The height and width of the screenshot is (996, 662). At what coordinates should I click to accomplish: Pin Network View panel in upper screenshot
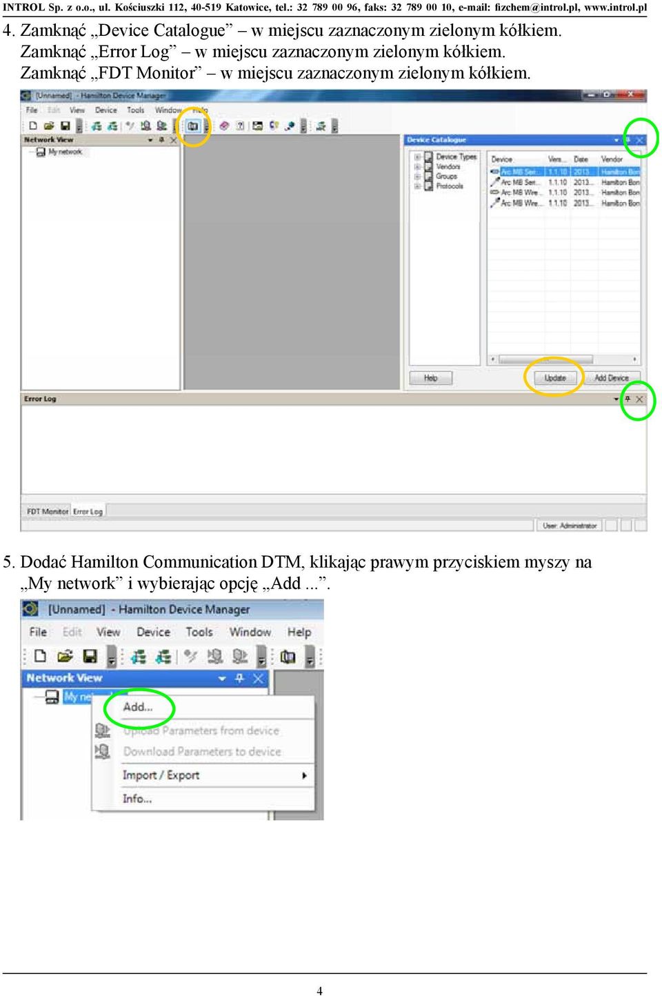(162, 140)
